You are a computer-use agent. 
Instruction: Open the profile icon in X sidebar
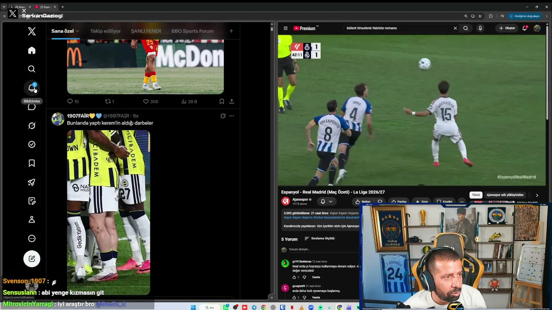click(x=31, y=220)
